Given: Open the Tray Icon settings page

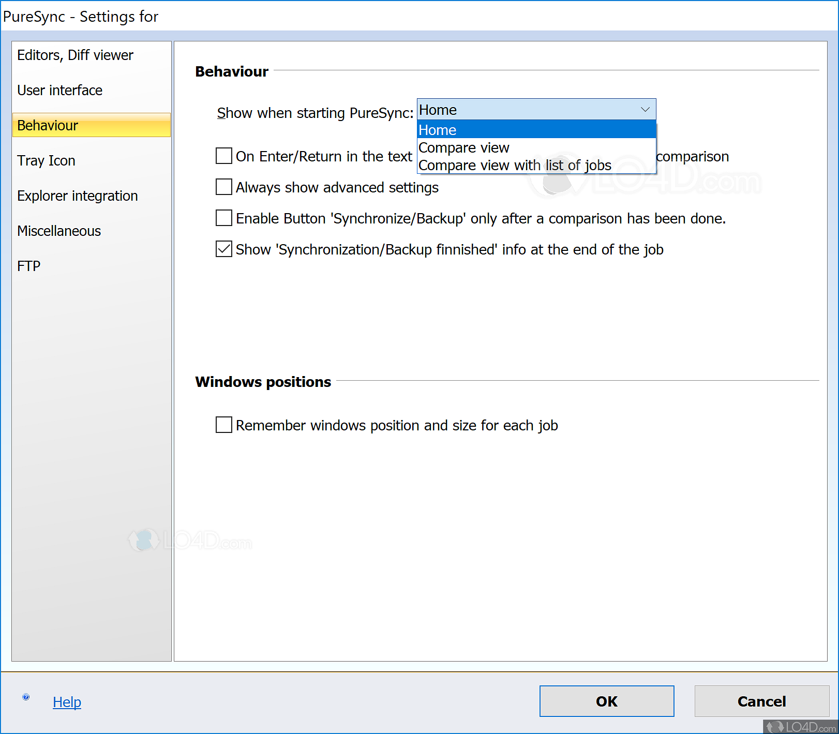Looking at the screenshot, I should pyautogui.click(x=46, y=160).
